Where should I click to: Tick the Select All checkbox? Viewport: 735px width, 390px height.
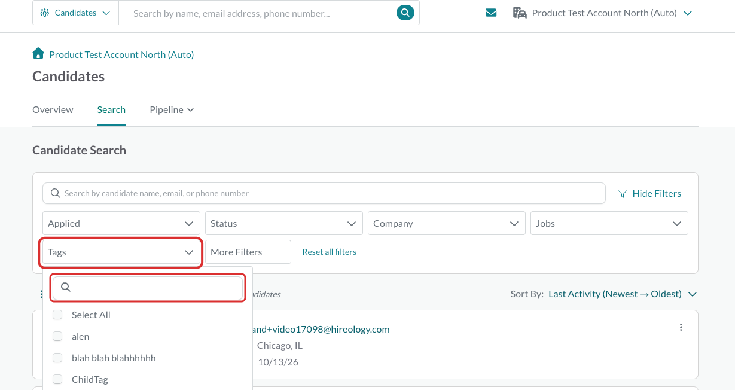coord(57,315)
